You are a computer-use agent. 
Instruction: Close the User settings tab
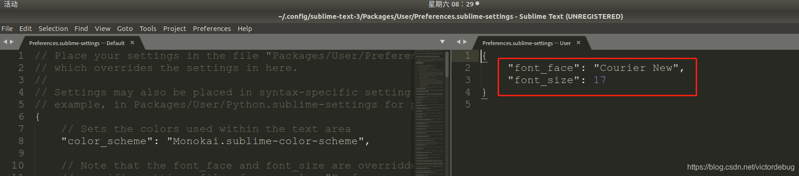(x=578, y=43)
